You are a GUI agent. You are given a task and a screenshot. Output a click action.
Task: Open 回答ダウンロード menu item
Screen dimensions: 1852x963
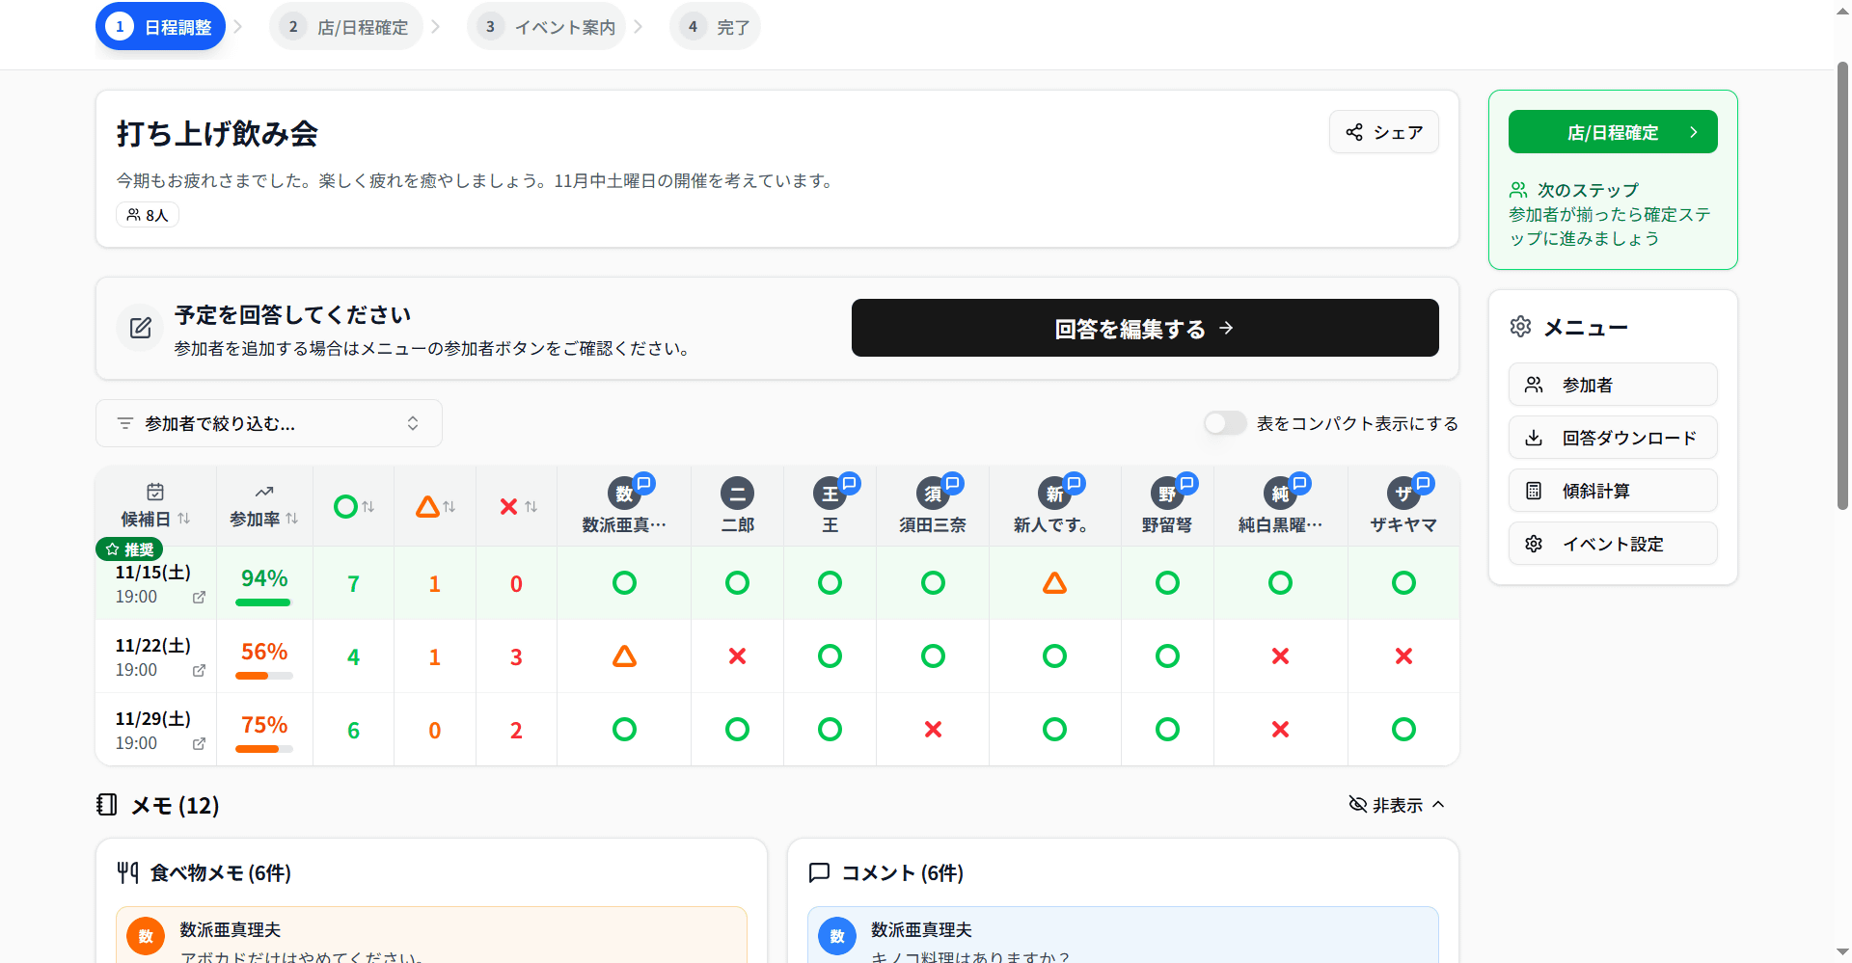[x=1612, y=438]
